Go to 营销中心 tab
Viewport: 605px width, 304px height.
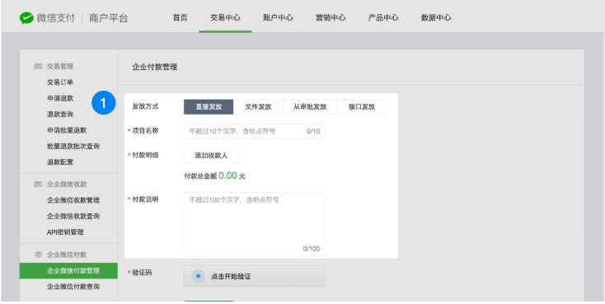pyautogui.click(x=331, y=18)
